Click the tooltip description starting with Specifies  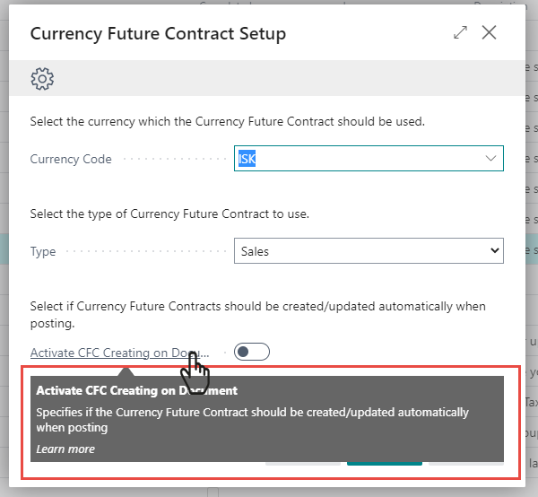251,420
